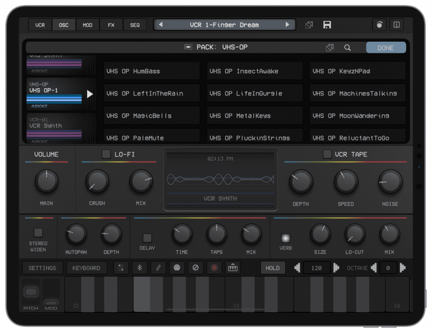This screenshot has height=333, width=432.
Task: Click the panic stop-all-notes icon
Action: tap(195, 268)
